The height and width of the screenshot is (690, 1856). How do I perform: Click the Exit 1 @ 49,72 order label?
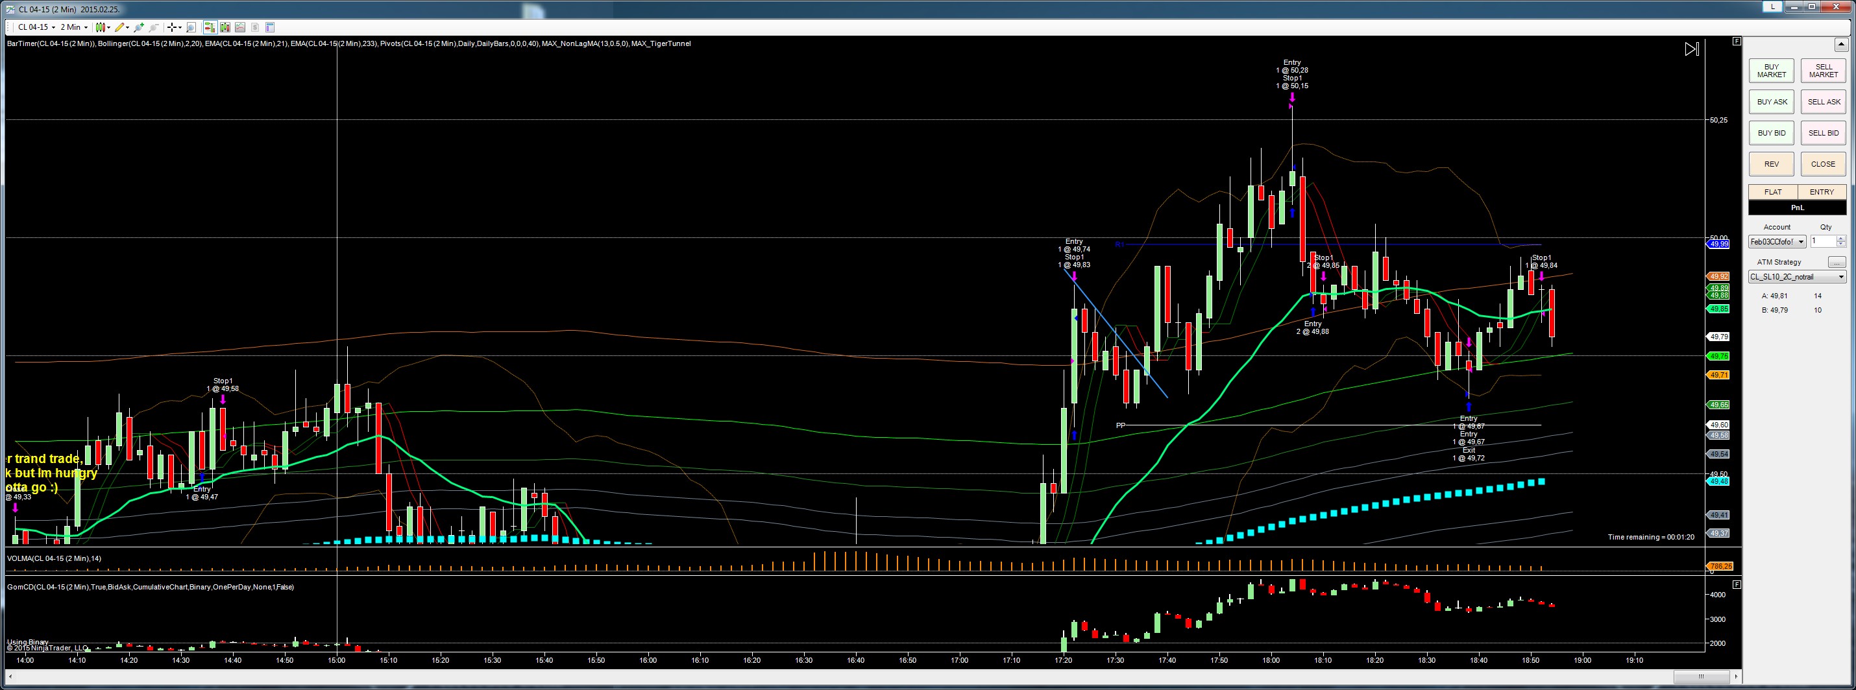click(1469, 454)
